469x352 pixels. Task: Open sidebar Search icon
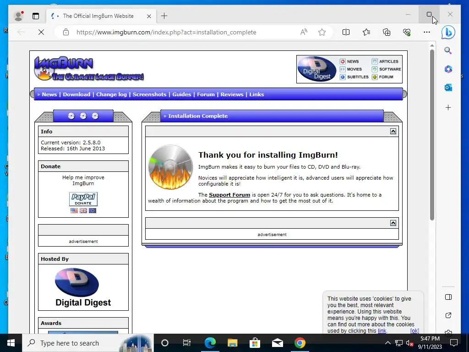(x=448, y=50)
